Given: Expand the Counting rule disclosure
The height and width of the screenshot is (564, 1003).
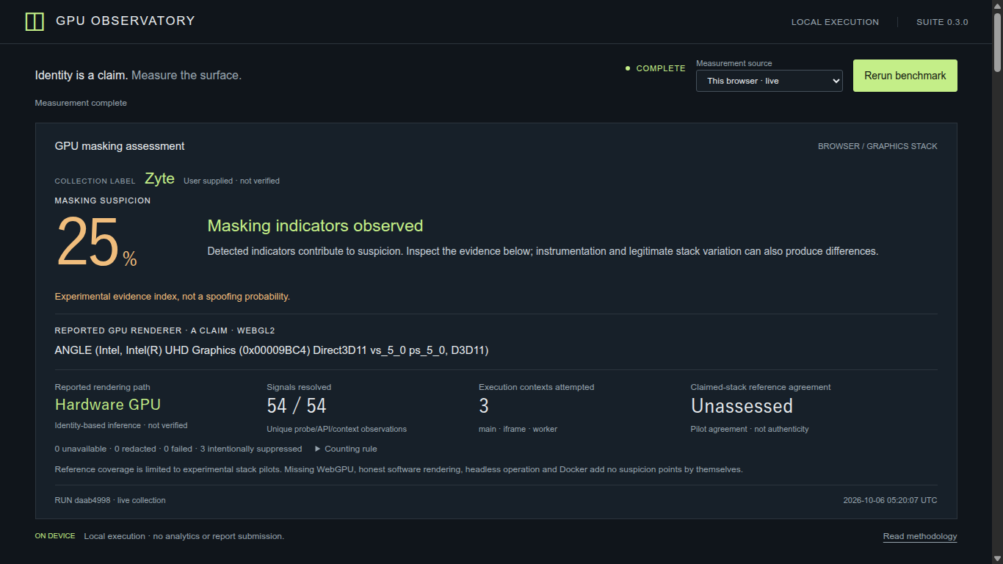Looking at the screenshot, I should tap(346, 449).
